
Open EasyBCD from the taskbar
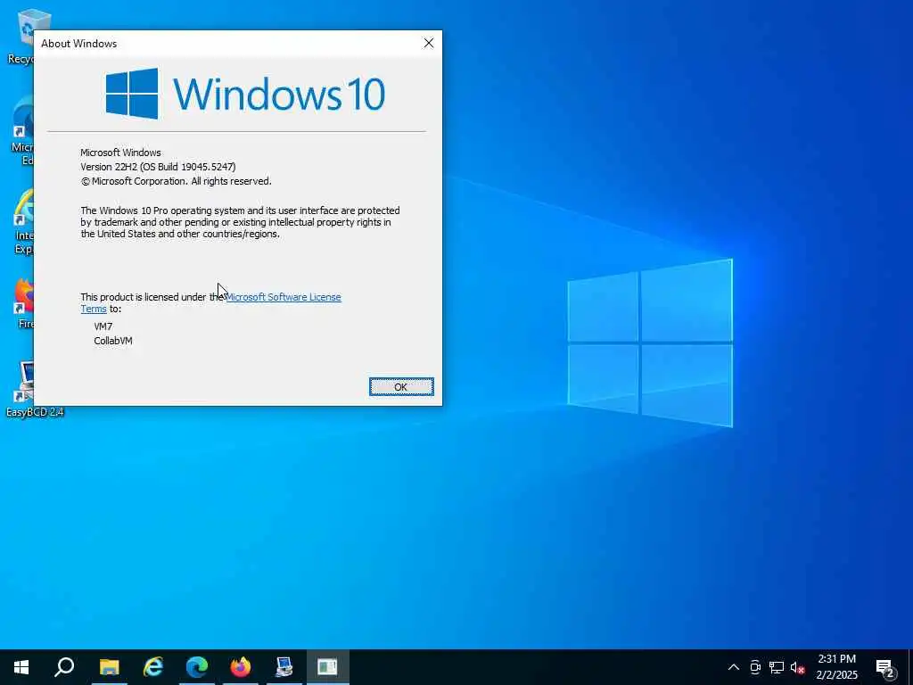coord(284,667)
